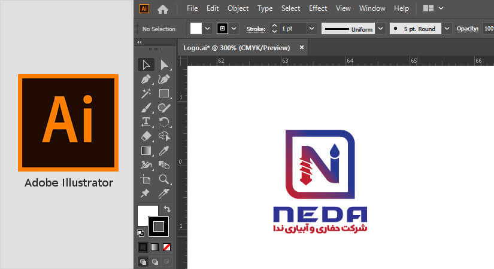Click the toolbar white Fill box
494x269 pixels.
pyautogui.click(x=146, y=213)
